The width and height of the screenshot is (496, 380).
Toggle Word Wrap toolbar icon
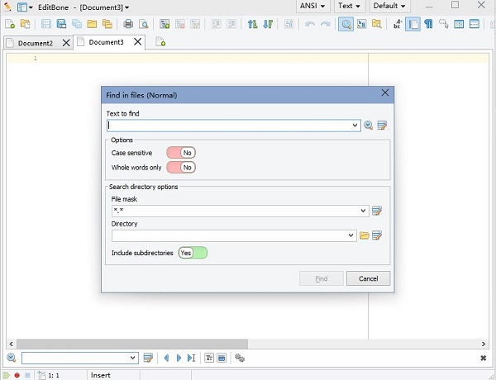coord(398,24)
